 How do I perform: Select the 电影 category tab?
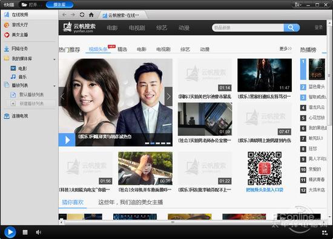coord(142,49)
